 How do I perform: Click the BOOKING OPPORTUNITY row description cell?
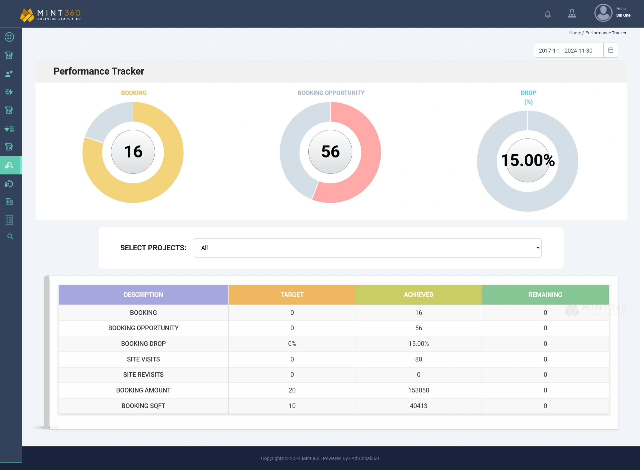(x=143, y=328)
